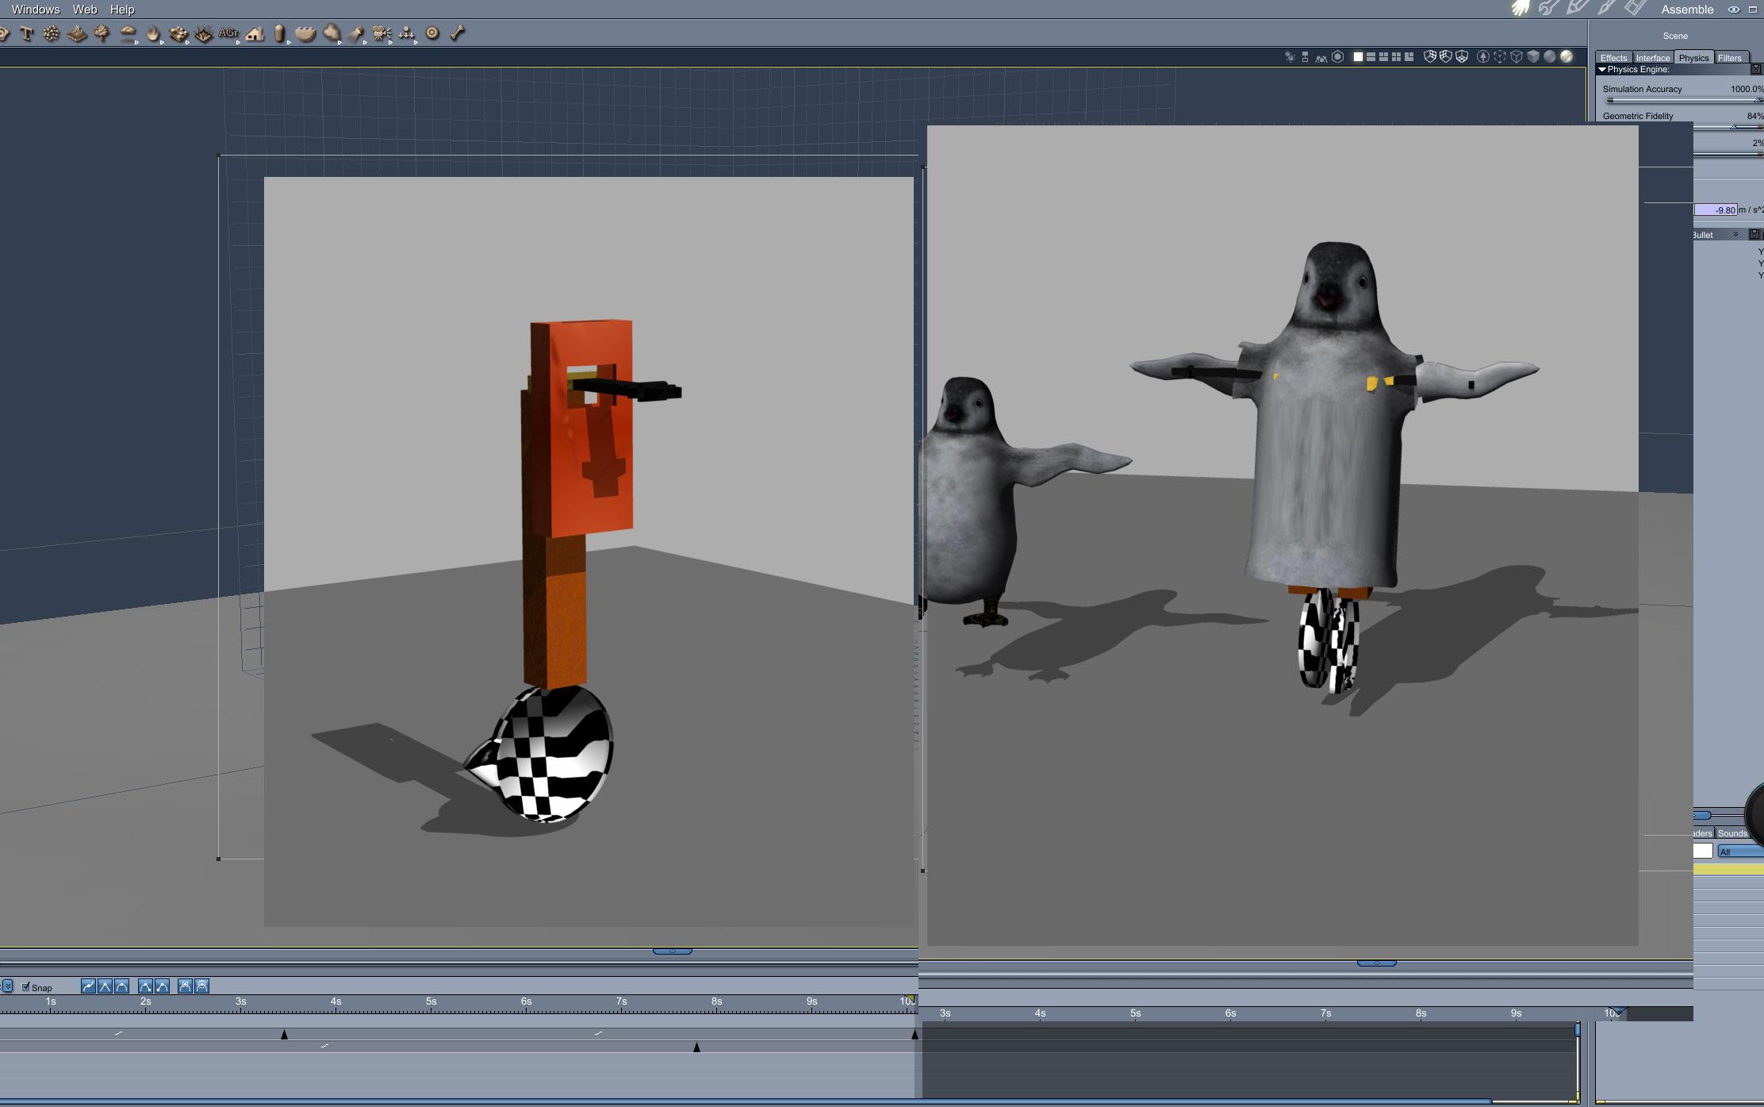Toggle the Snap checkbox in timeline
The image size is (1764, 1107).
pos(26,986)
